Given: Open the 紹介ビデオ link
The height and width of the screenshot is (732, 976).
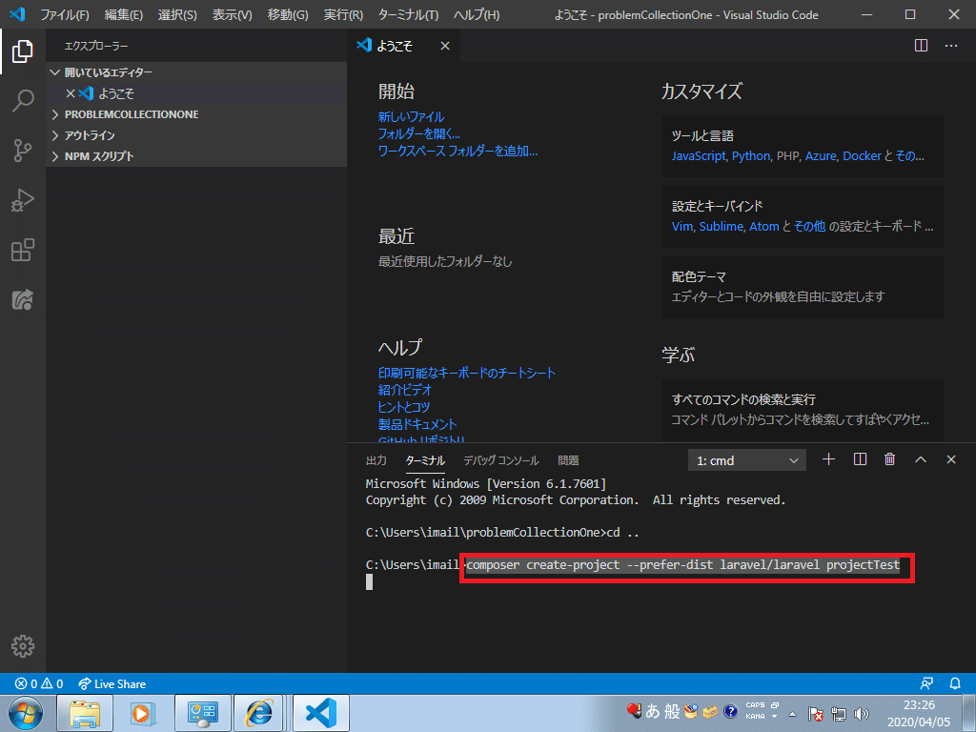Looking at the screenshot, I should 404,390.
